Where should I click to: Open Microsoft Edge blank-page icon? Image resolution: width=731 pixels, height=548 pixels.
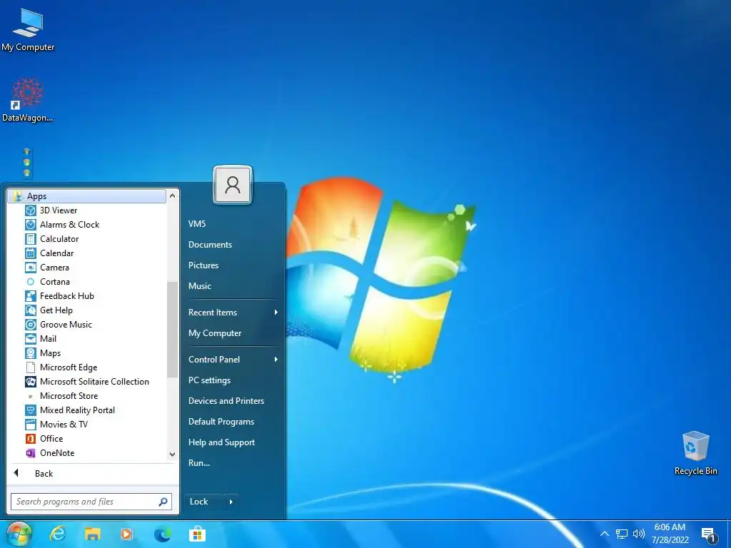30,367
